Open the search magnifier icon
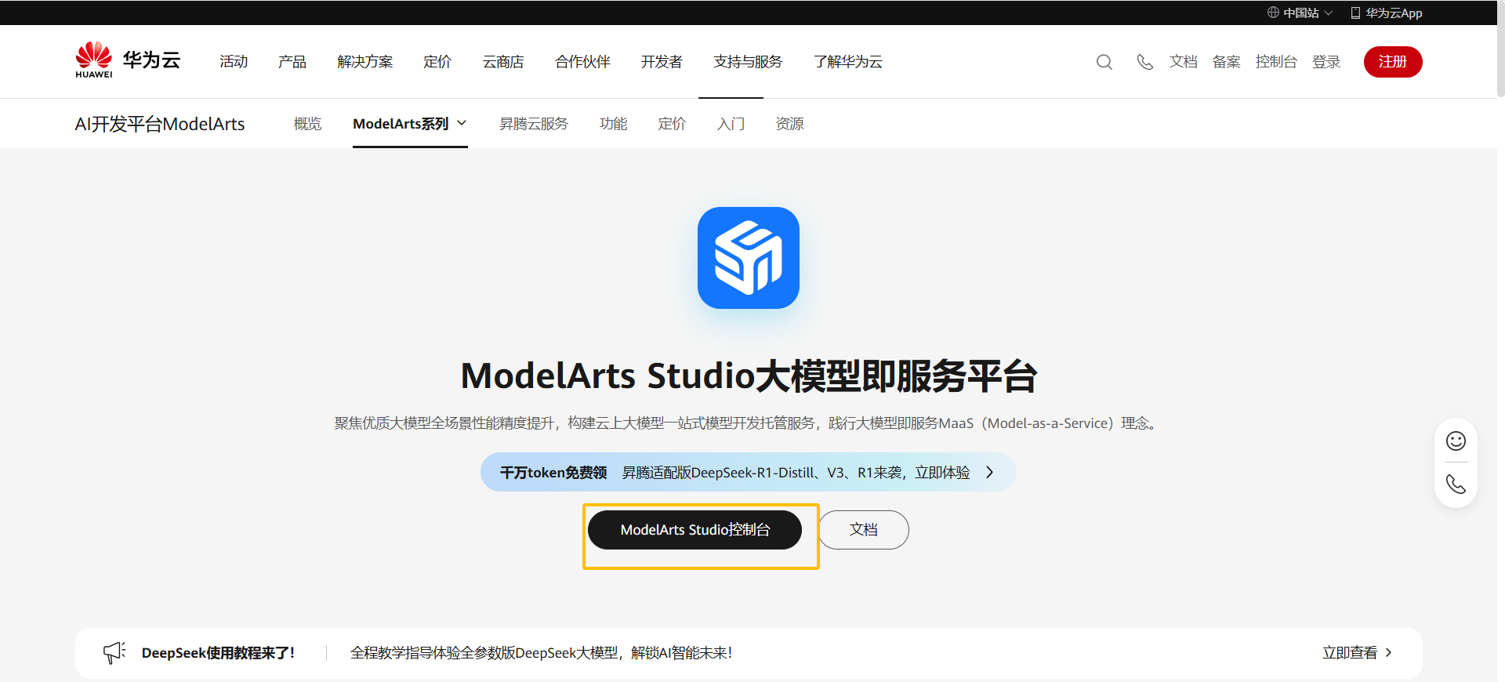 pos(1104,62)
